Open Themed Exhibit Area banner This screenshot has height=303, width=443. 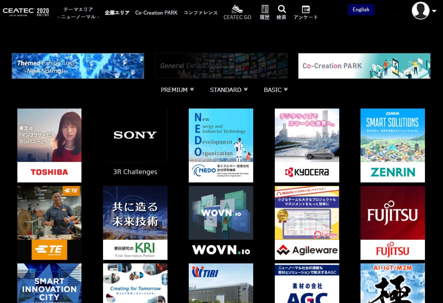78,66
